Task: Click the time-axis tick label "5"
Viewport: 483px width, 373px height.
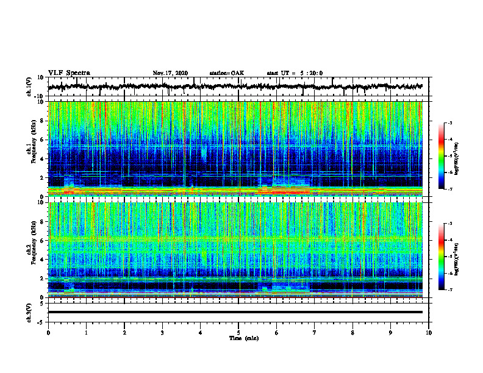Action: point(238,333)
